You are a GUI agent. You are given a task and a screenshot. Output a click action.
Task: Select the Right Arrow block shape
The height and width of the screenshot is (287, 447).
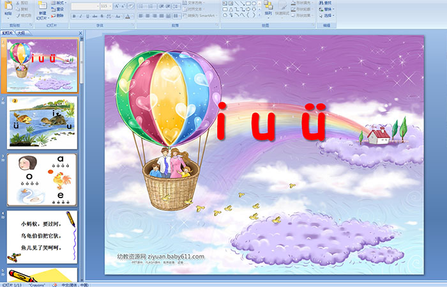point(248,10)
